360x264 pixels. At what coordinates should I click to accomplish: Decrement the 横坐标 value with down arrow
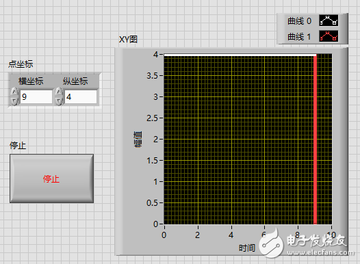pyautogui.click(x=14, y=101)
